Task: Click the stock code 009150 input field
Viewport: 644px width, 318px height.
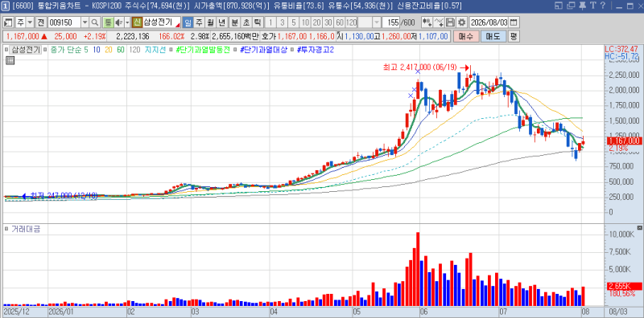Action: tap(64, 22)
